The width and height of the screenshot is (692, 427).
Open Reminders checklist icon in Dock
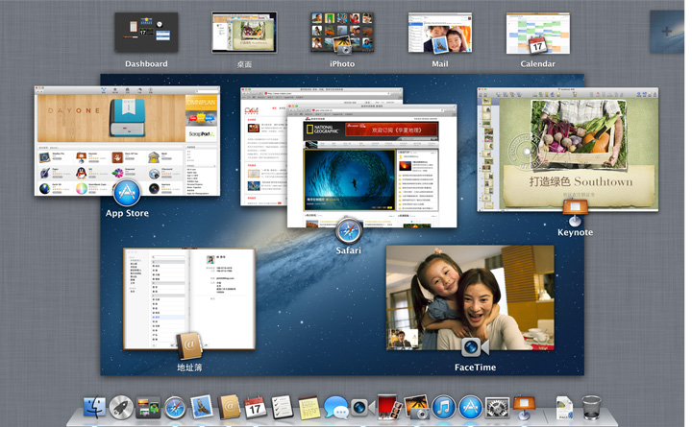point(282,407)
